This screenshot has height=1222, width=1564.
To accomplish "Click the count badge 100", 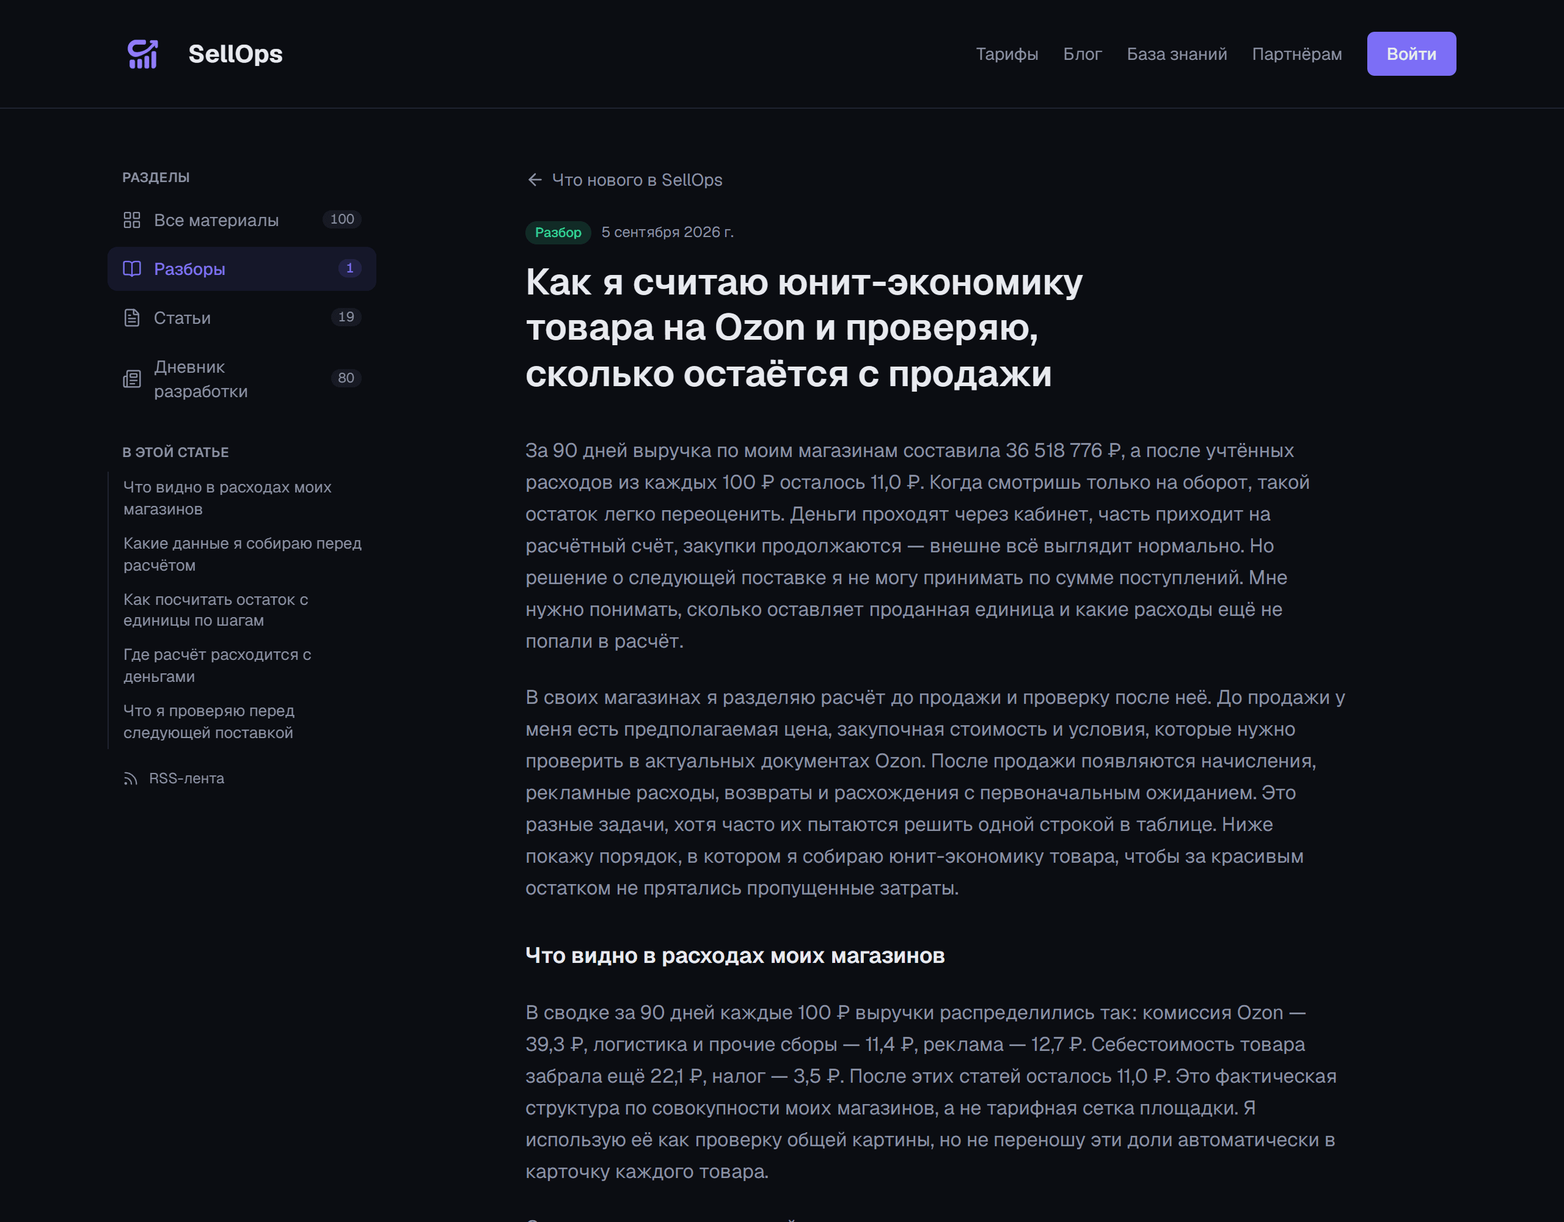I will click(342, 219).
